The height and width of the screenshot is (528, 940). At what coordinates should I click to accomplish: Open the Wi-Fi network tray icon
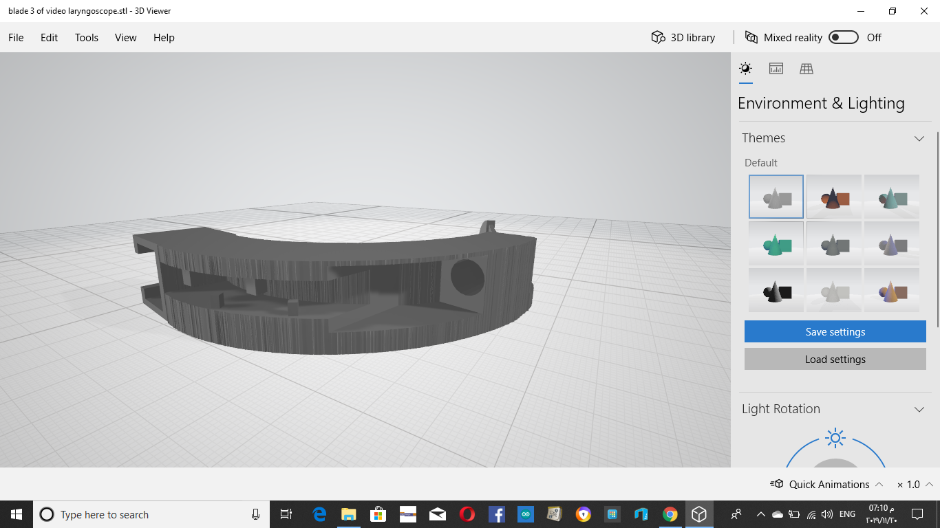[x=811, y=514]
